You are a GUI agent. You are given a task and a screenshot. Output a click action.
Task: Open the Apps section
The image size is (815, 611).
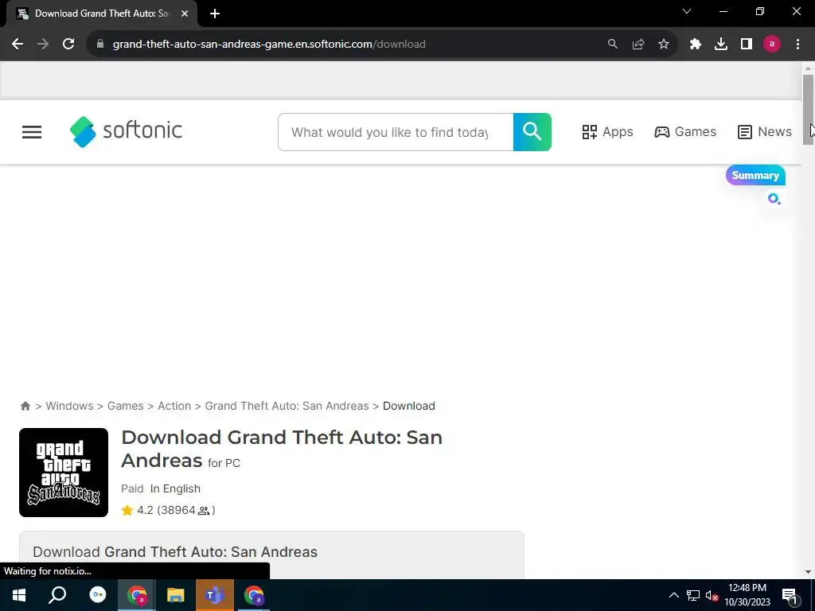coord(607,132)
